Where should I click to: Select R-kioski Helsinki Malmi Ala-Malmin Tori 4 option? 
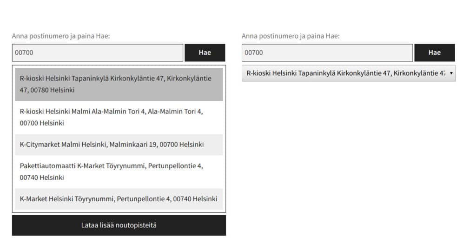(x=119, y=118)
